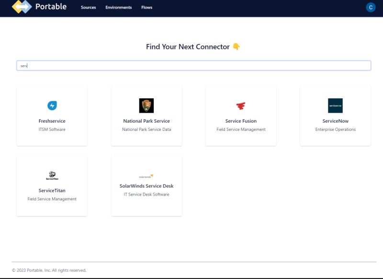Image resolution: width=383 pixels, height=279 pixels.
Task: Choose the National Park Service title
Action: click(146, 121)
